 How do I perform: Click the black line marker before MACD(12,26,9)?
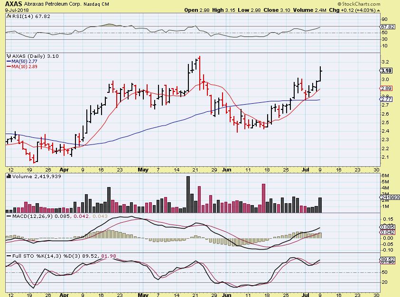coord(9,216)
